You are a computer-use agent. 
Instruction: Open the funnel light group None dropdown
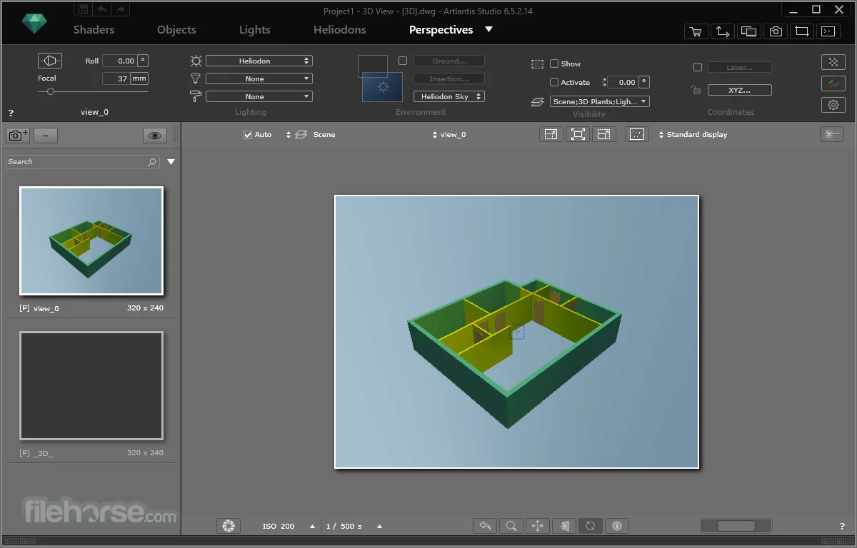[259, 78]
